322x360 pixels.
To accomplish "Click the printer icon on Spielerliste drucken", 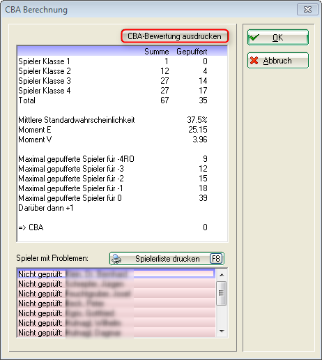I will point(116,259).
